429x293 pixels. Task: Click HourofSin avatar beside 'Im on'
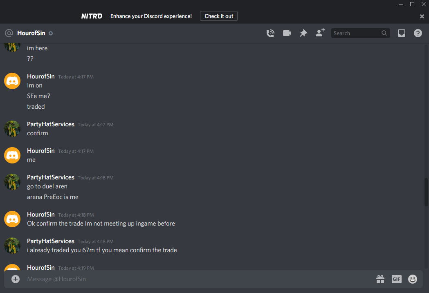(12, 81)
